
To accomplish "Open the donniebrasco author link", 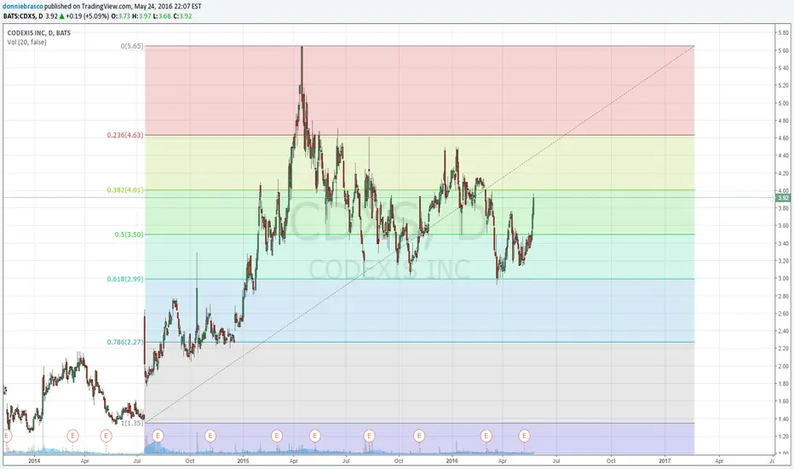I will [x=22, y=6].
